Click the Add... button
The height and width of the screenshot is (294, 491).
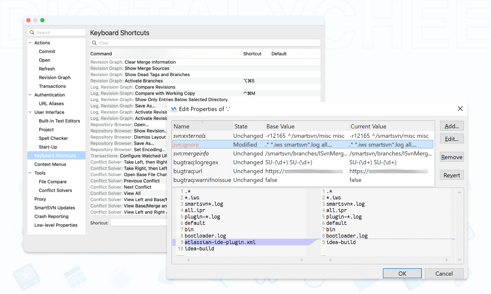pyautogui.click(x=451, y=126)
